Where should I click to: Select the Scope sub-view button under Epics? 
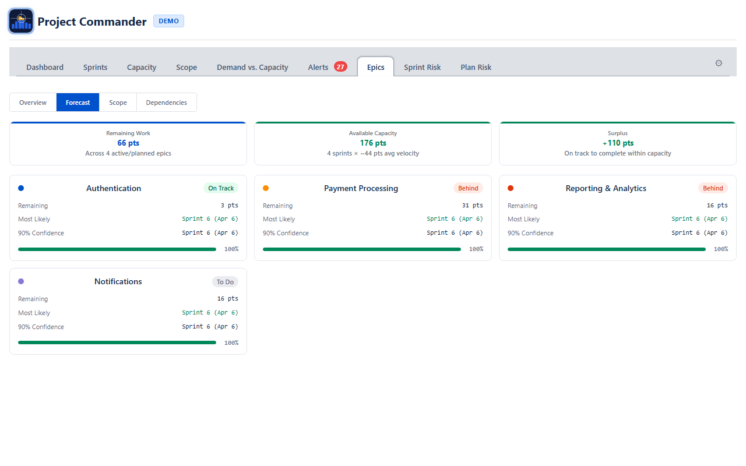(118, 103)
